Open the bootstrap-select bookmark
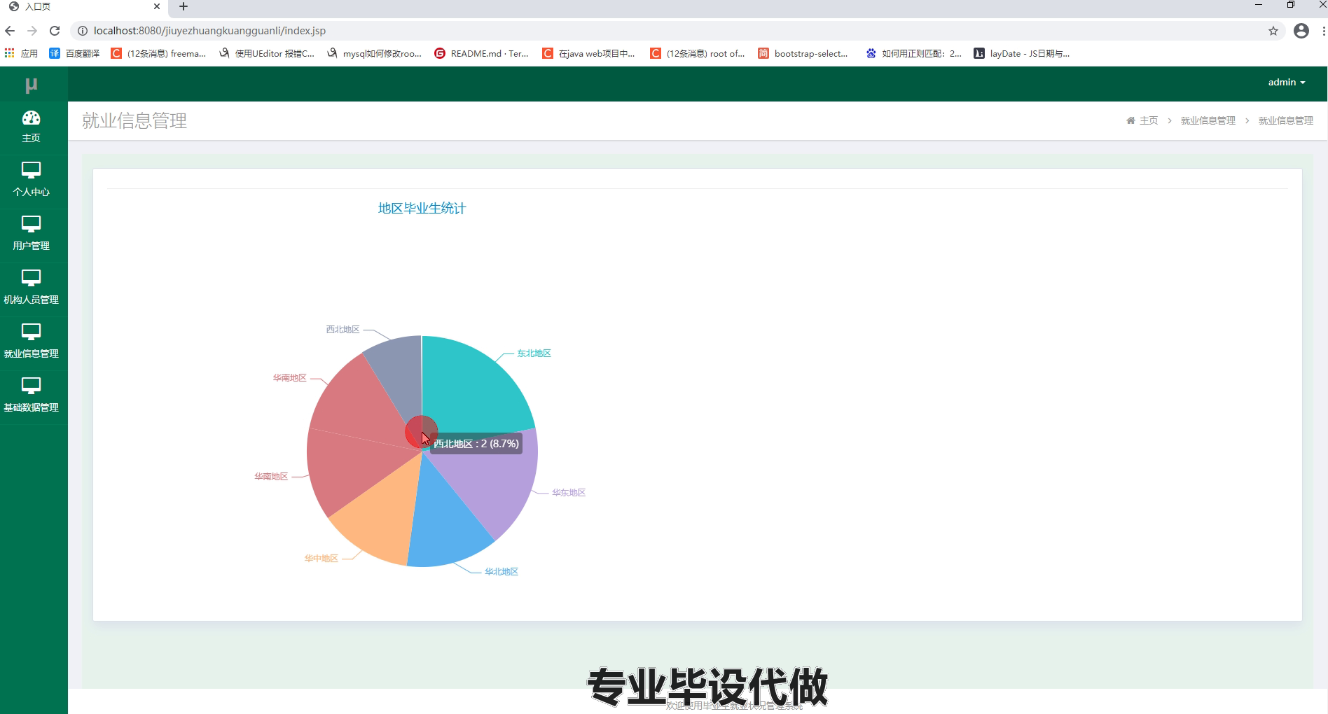 pyautogui.click(x=803, y=53)
